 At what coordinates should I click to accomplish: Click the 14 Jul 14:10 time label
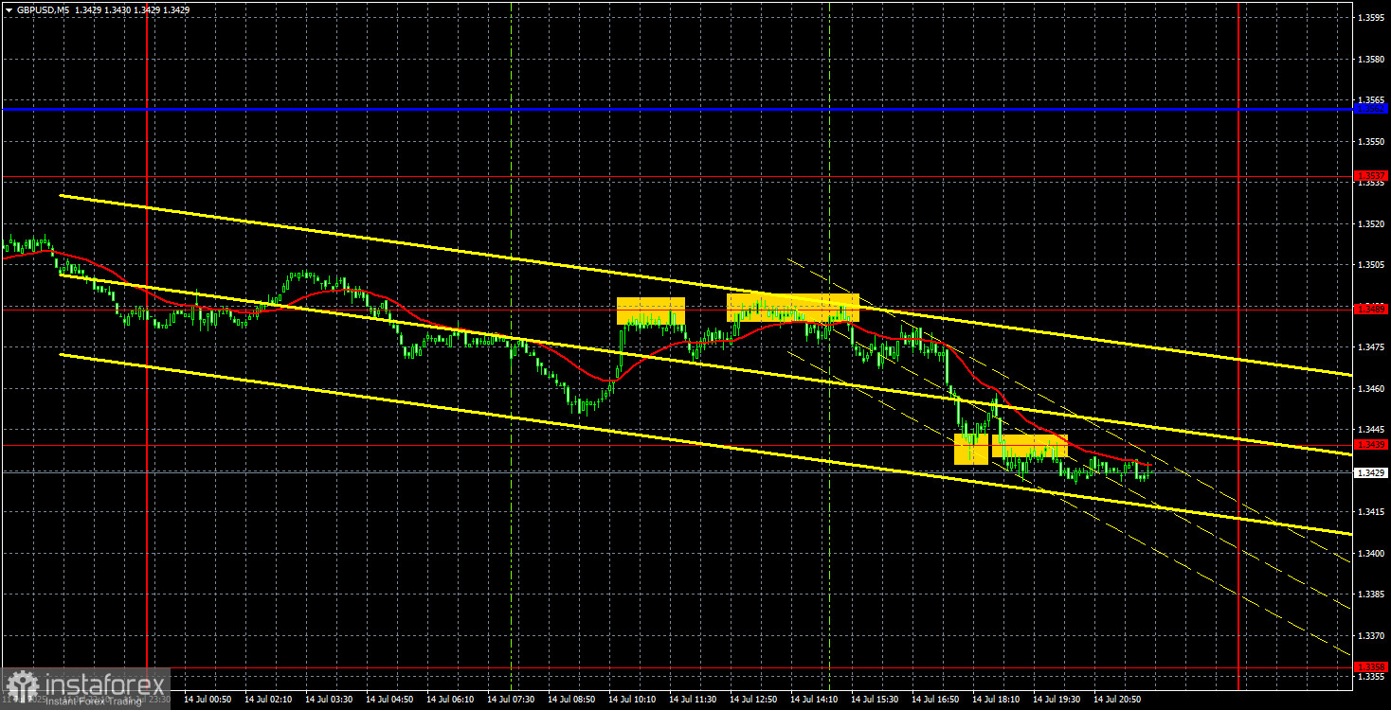click(x=814, y=700)
